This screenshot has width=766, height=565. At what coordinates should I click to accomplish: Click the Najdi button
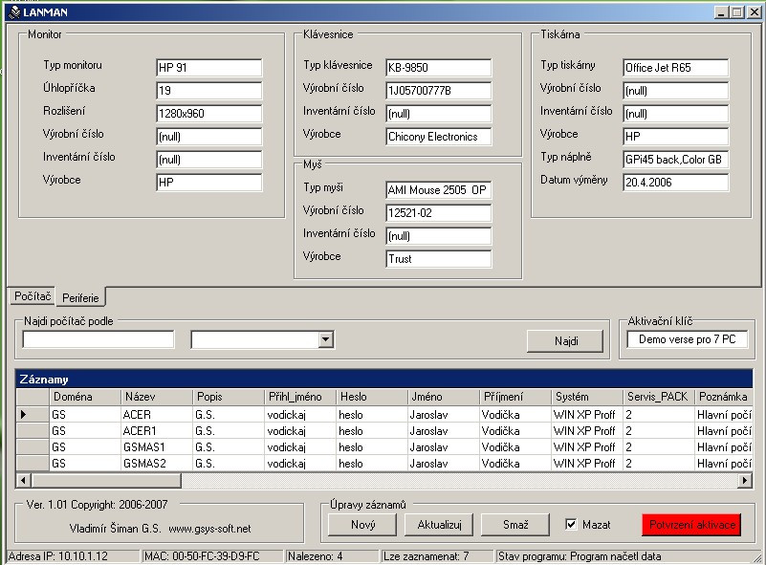click(x=565, y=341)
